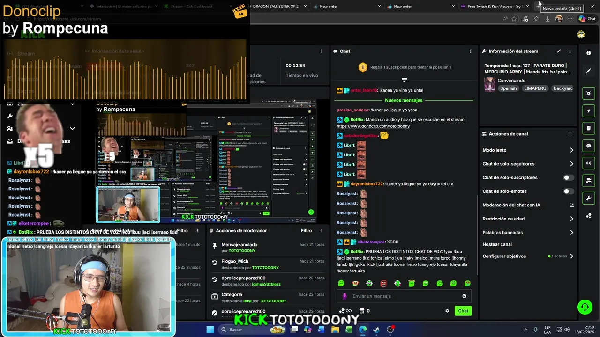Select Hostear canal option

coord(497,244)
